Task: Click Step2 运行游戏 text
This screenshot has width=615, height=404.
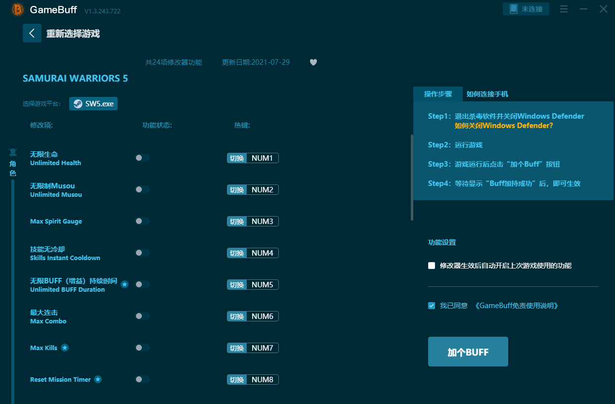Action: (x=455, y=145)
